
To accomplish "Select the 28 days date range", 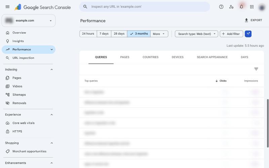I will pos(119,34).
